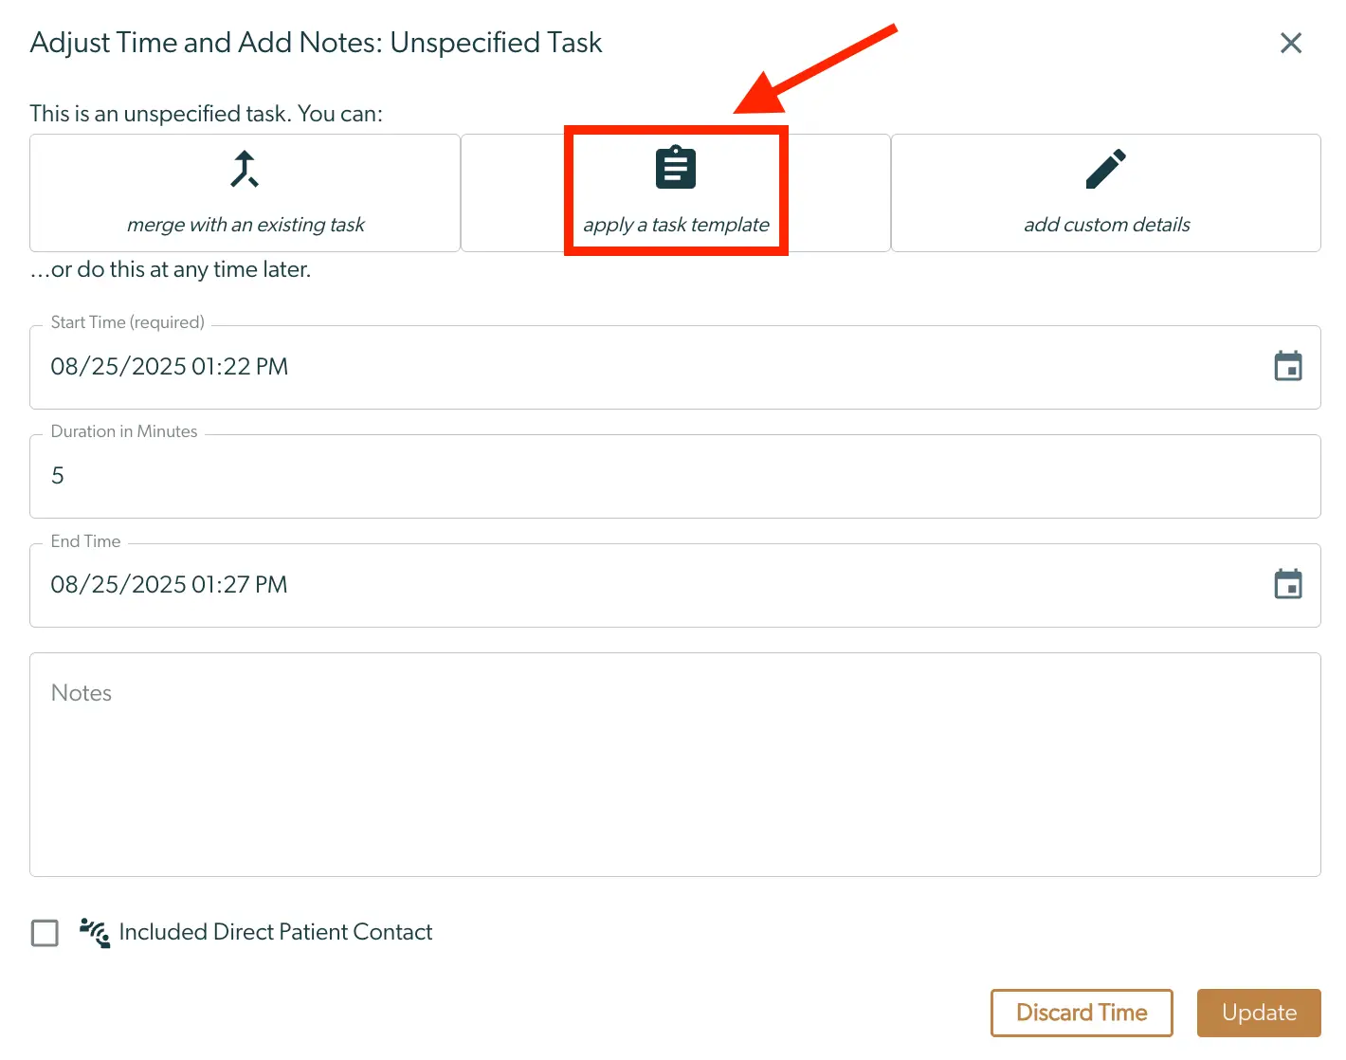Open the calendar dropdown for 08/25/2025 end time
Viewport: 1346px width, 1060px height.
pos(1288,584)
